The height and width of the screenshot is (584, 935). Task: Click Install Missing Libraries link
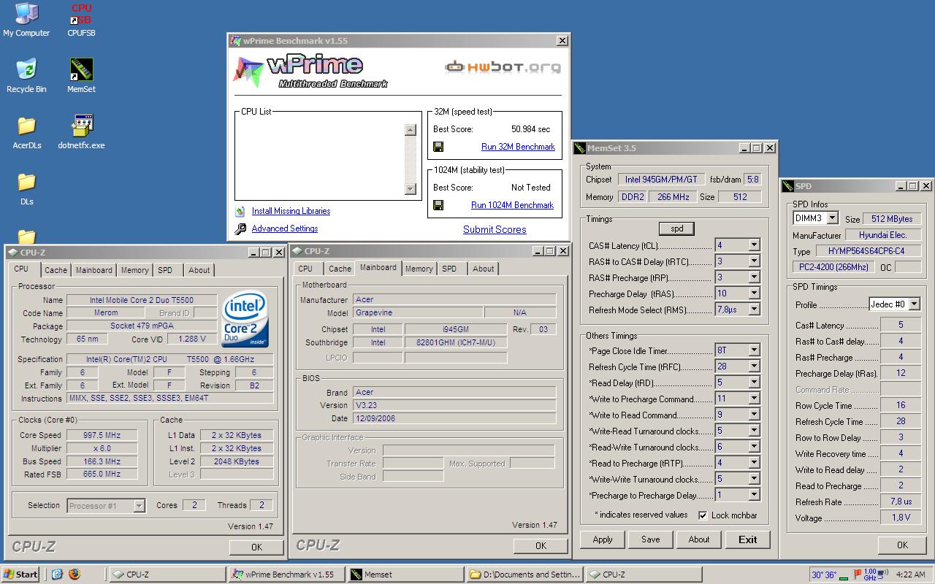pos(291,211)
